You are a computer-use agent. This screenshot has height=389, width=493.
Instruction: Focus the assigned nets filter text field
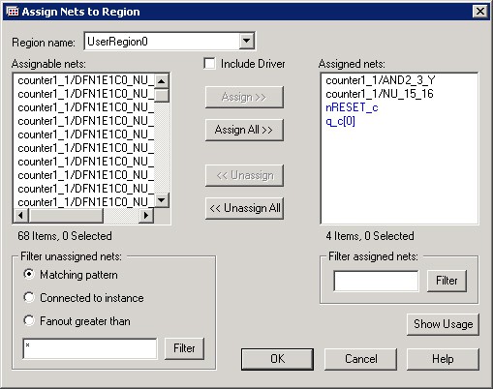(376, 281)
